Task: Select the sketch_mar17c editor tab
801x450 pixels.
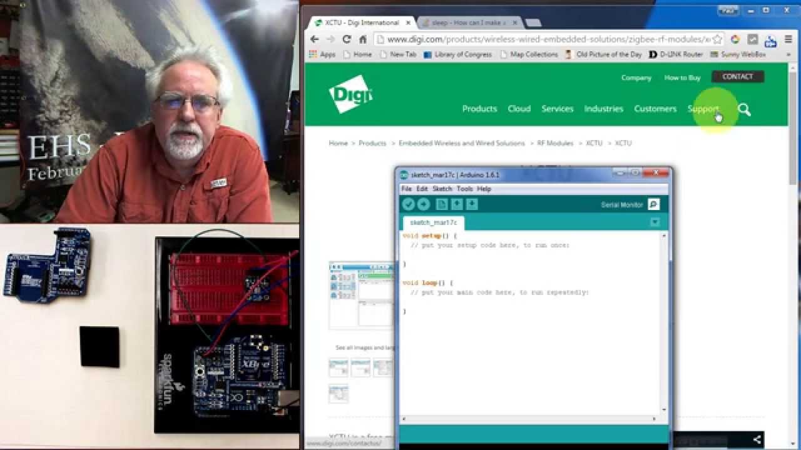Action: [433, 222]
